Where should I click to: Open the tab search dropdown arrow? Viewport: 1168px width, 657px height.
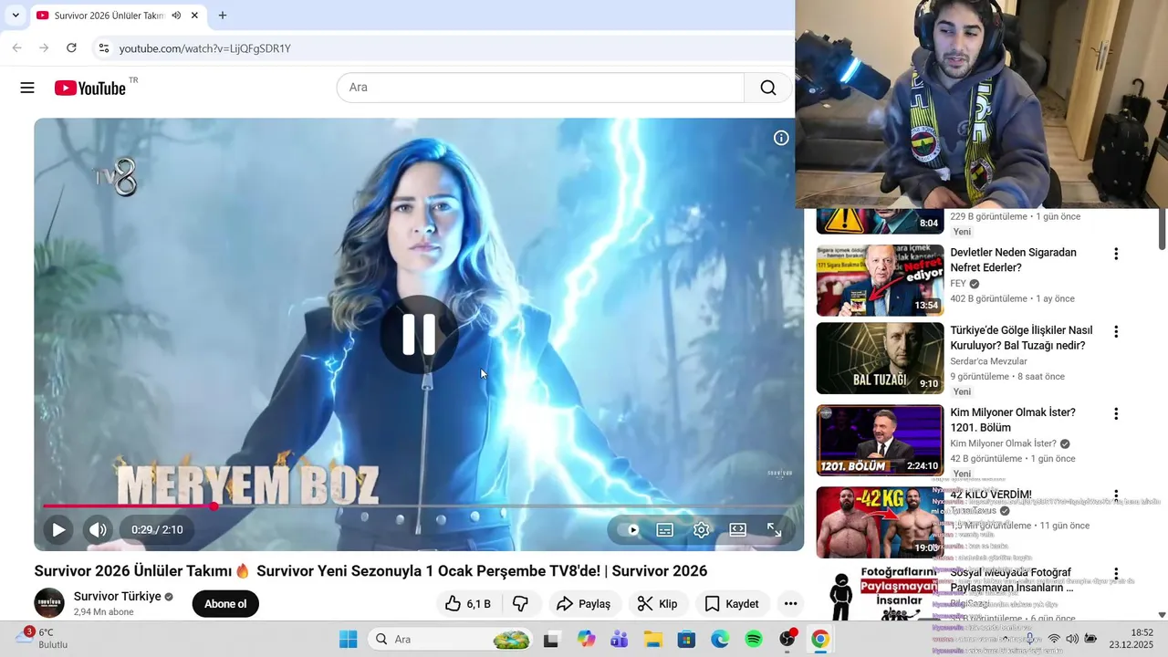(16, 16)
